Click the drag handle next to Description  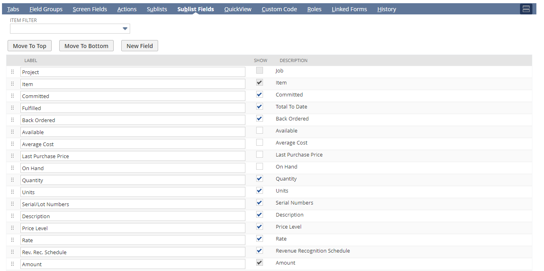(12, 216)
